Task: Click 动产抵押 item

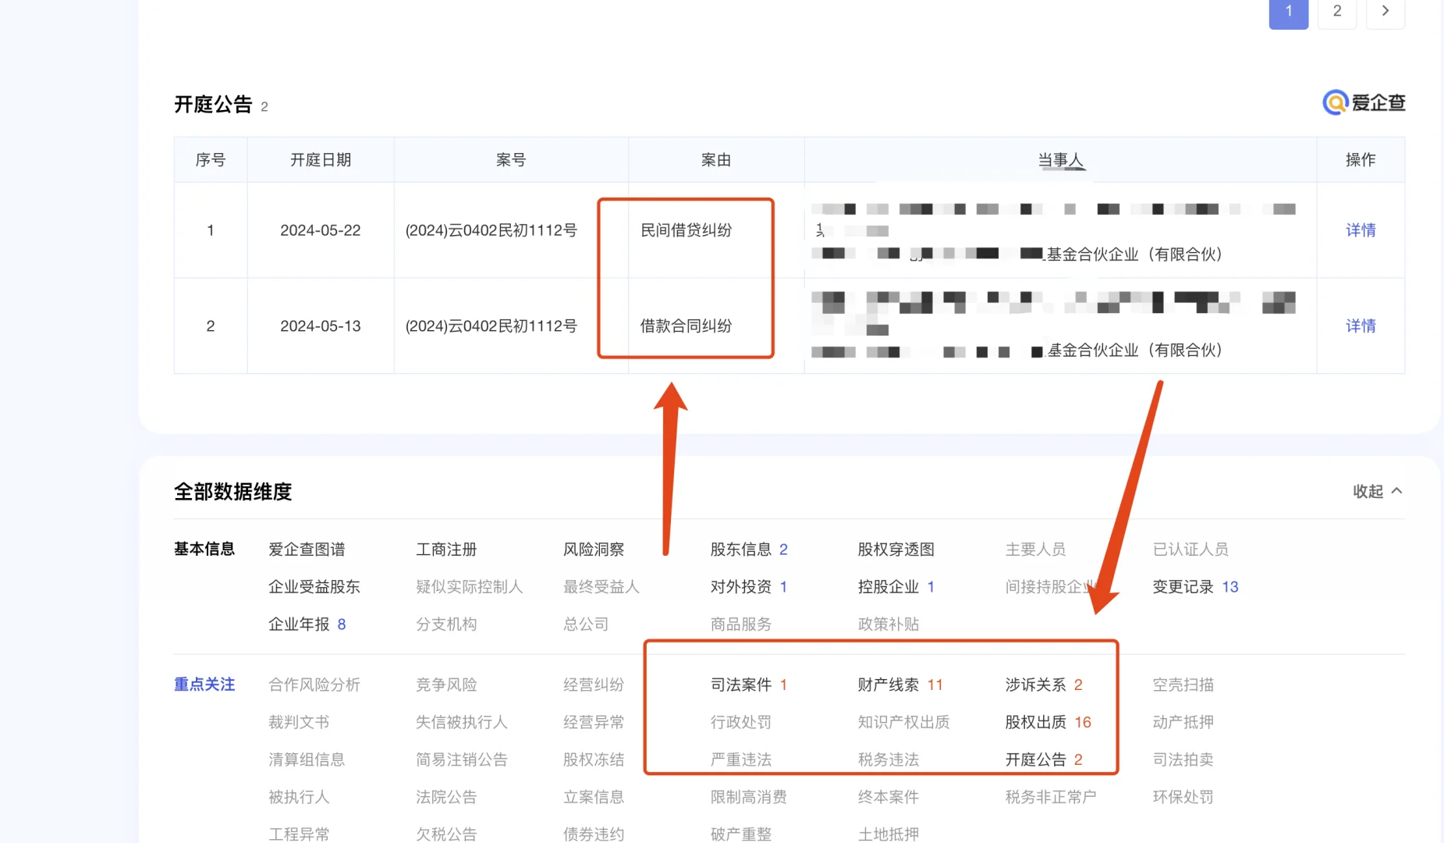Action: tap(1183, 722)
